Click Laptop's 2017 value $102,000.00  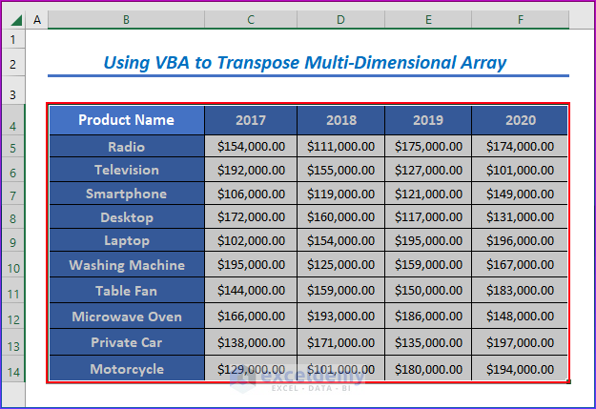pos(251,240)
